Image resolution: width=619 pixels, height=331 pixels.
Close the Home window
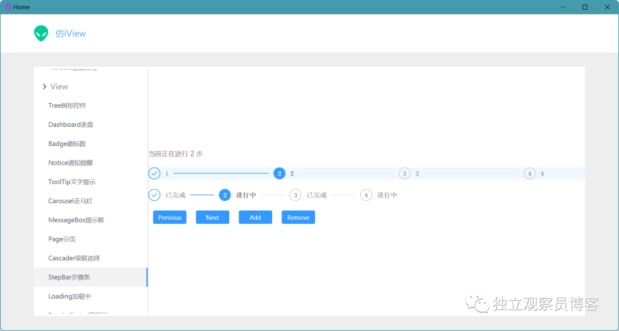tap(607, 7)
